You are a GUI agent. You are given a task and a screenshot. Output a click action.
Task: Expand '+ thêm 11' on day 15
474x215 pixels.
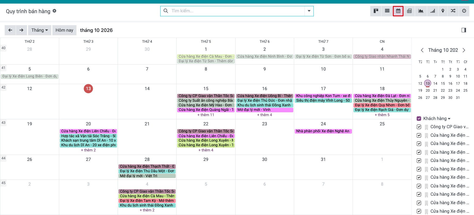(x=206, y=115)
